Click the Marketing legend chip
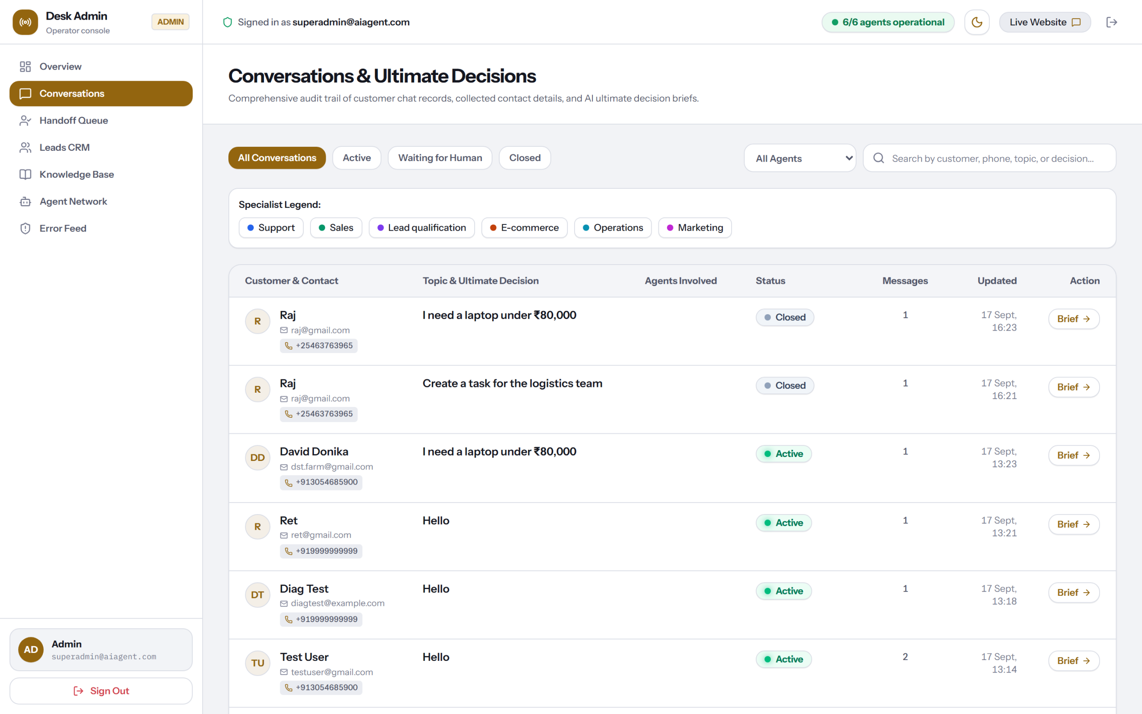 695,228
